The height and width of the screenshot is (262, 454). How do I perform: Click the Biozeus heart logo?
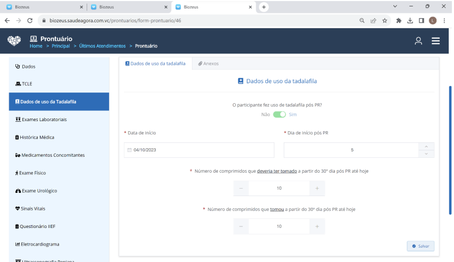click(14, 41)
